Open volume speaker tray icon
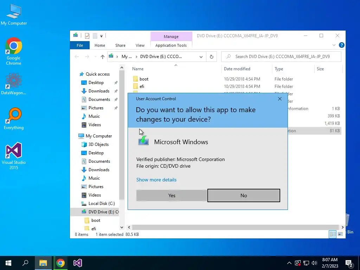360x270 pixels. [314, 263]
